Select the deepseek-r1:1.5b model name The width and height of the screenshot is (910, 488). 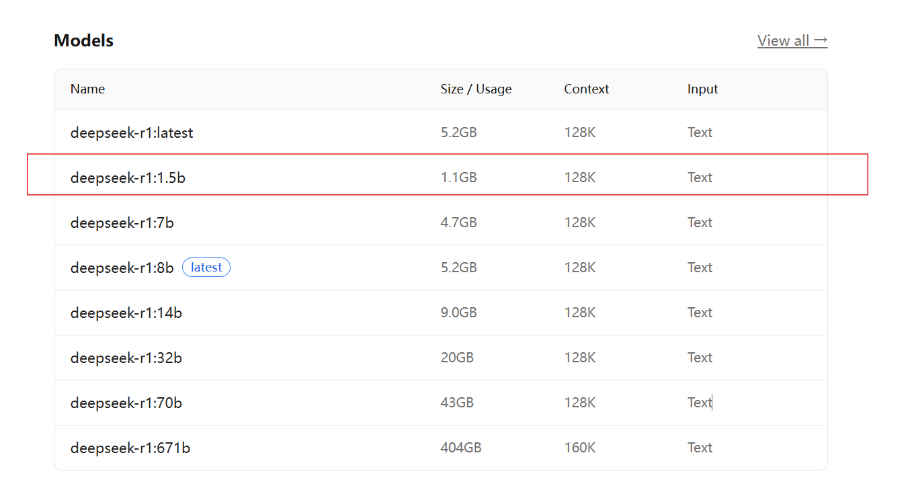coord(128,178)
